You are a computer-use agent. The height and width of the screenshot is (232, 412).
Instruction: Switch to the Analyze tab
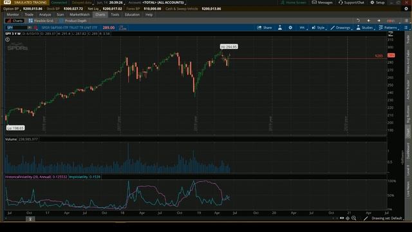(x=45, y=14)
